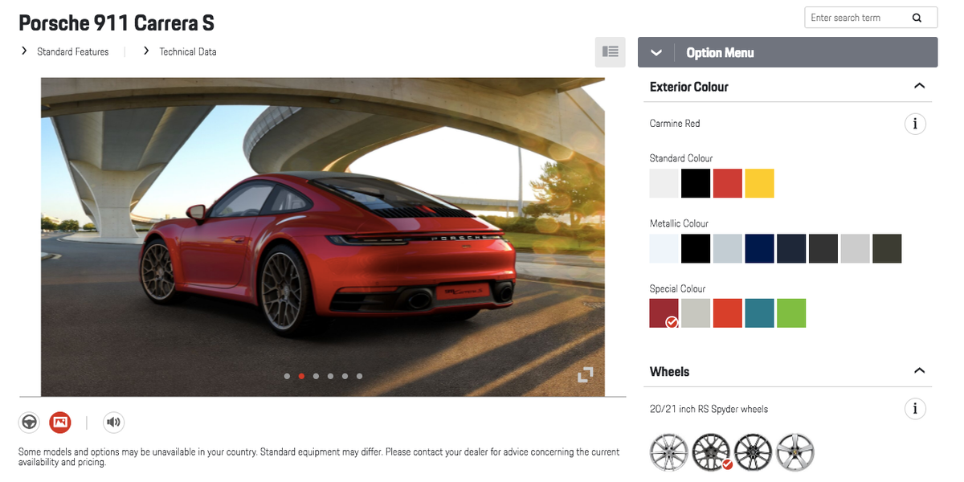Select the bright navy blue metallic swatch
Screen dimensions: 964x482
[760, 248]
